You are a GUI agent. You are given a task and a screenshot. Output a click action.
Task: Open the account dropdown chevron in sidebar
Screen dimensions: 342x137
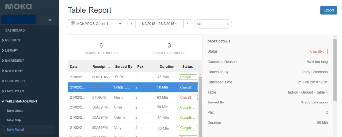pyautogui.click(x=50, y=20)
